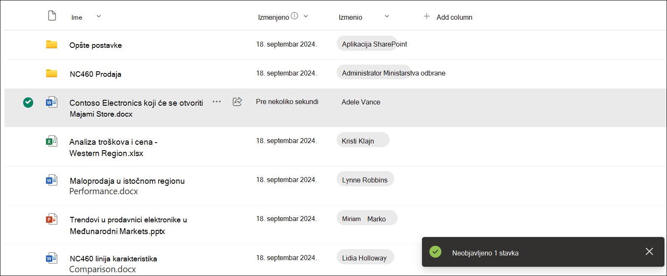This screenshot has width=667, height=276.
Task: Dismiss the Neobjavljeno 1 stavka notification
Action: [649, 251]
